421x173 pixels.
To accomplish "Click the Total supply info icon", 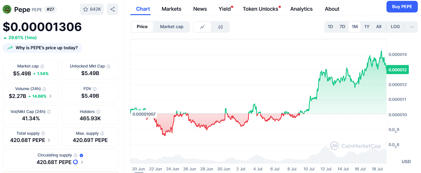I will point(43,134).
